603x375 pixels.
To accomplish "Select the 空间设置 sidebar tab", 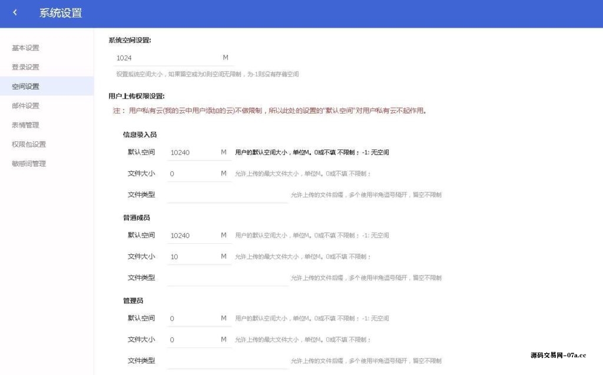I will click(25, 86).
